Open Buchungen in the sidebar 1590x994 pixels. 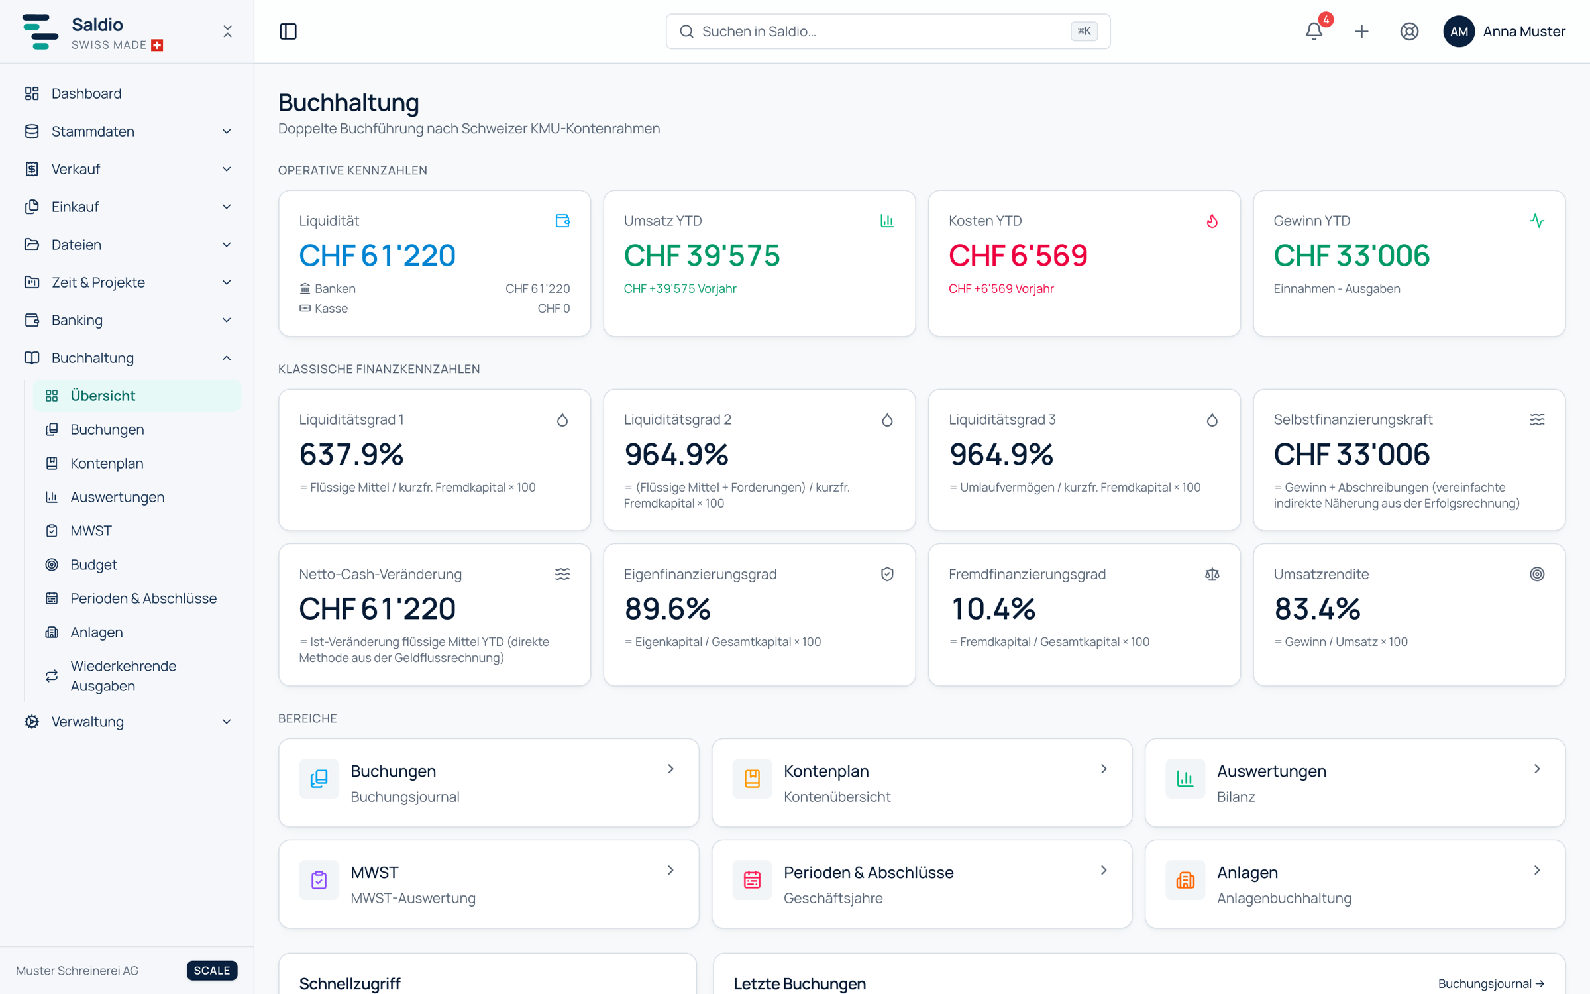(x=136, y=429)
